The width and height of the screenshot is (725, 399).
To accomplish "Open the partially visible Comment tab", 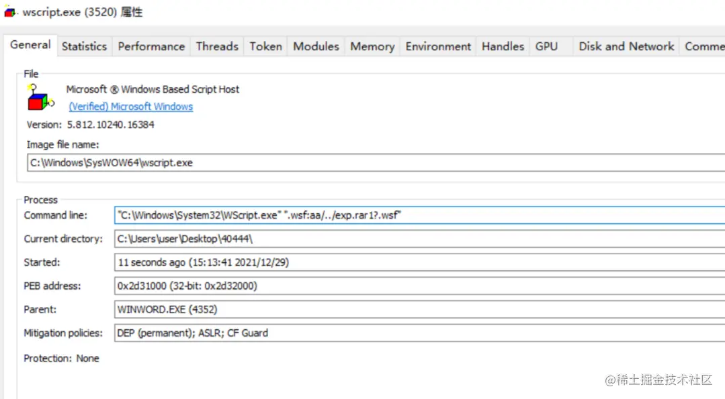I will (703, 46).
